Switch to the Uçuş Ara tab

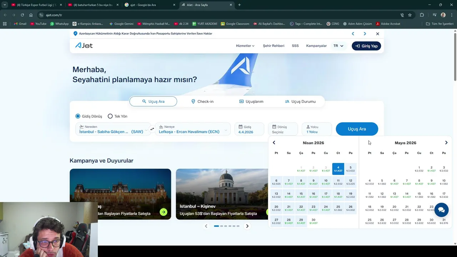(x=153, y=101)
